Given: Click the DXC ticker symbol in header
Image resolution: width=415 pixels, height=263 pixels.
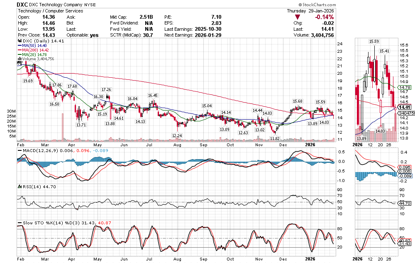Looking at the screenshot, I should 22,5.
